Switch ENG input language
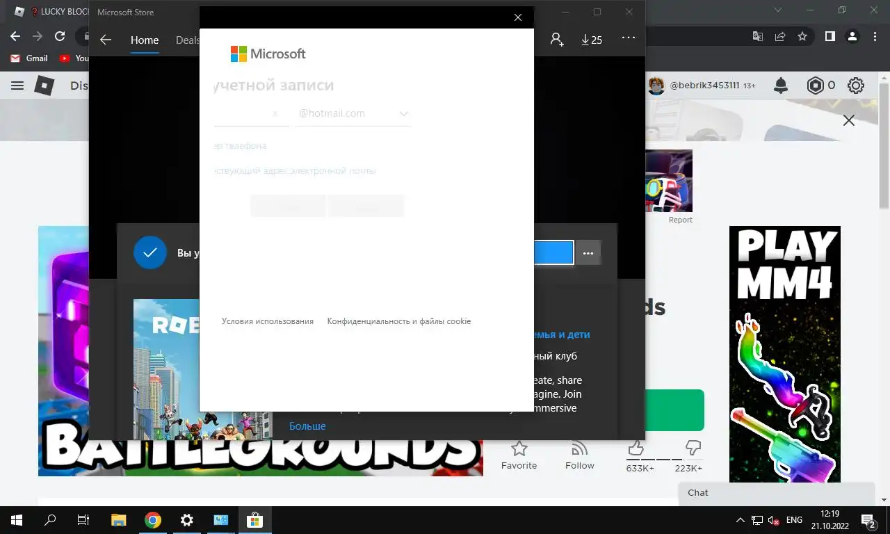The height and width of the screenshot is (534, 890). coord(793,520)
